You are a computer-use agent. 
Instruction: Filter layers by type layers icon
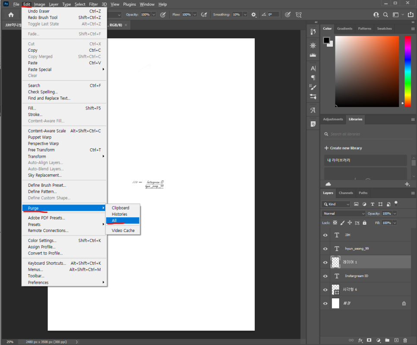click(x=372, y=204)
